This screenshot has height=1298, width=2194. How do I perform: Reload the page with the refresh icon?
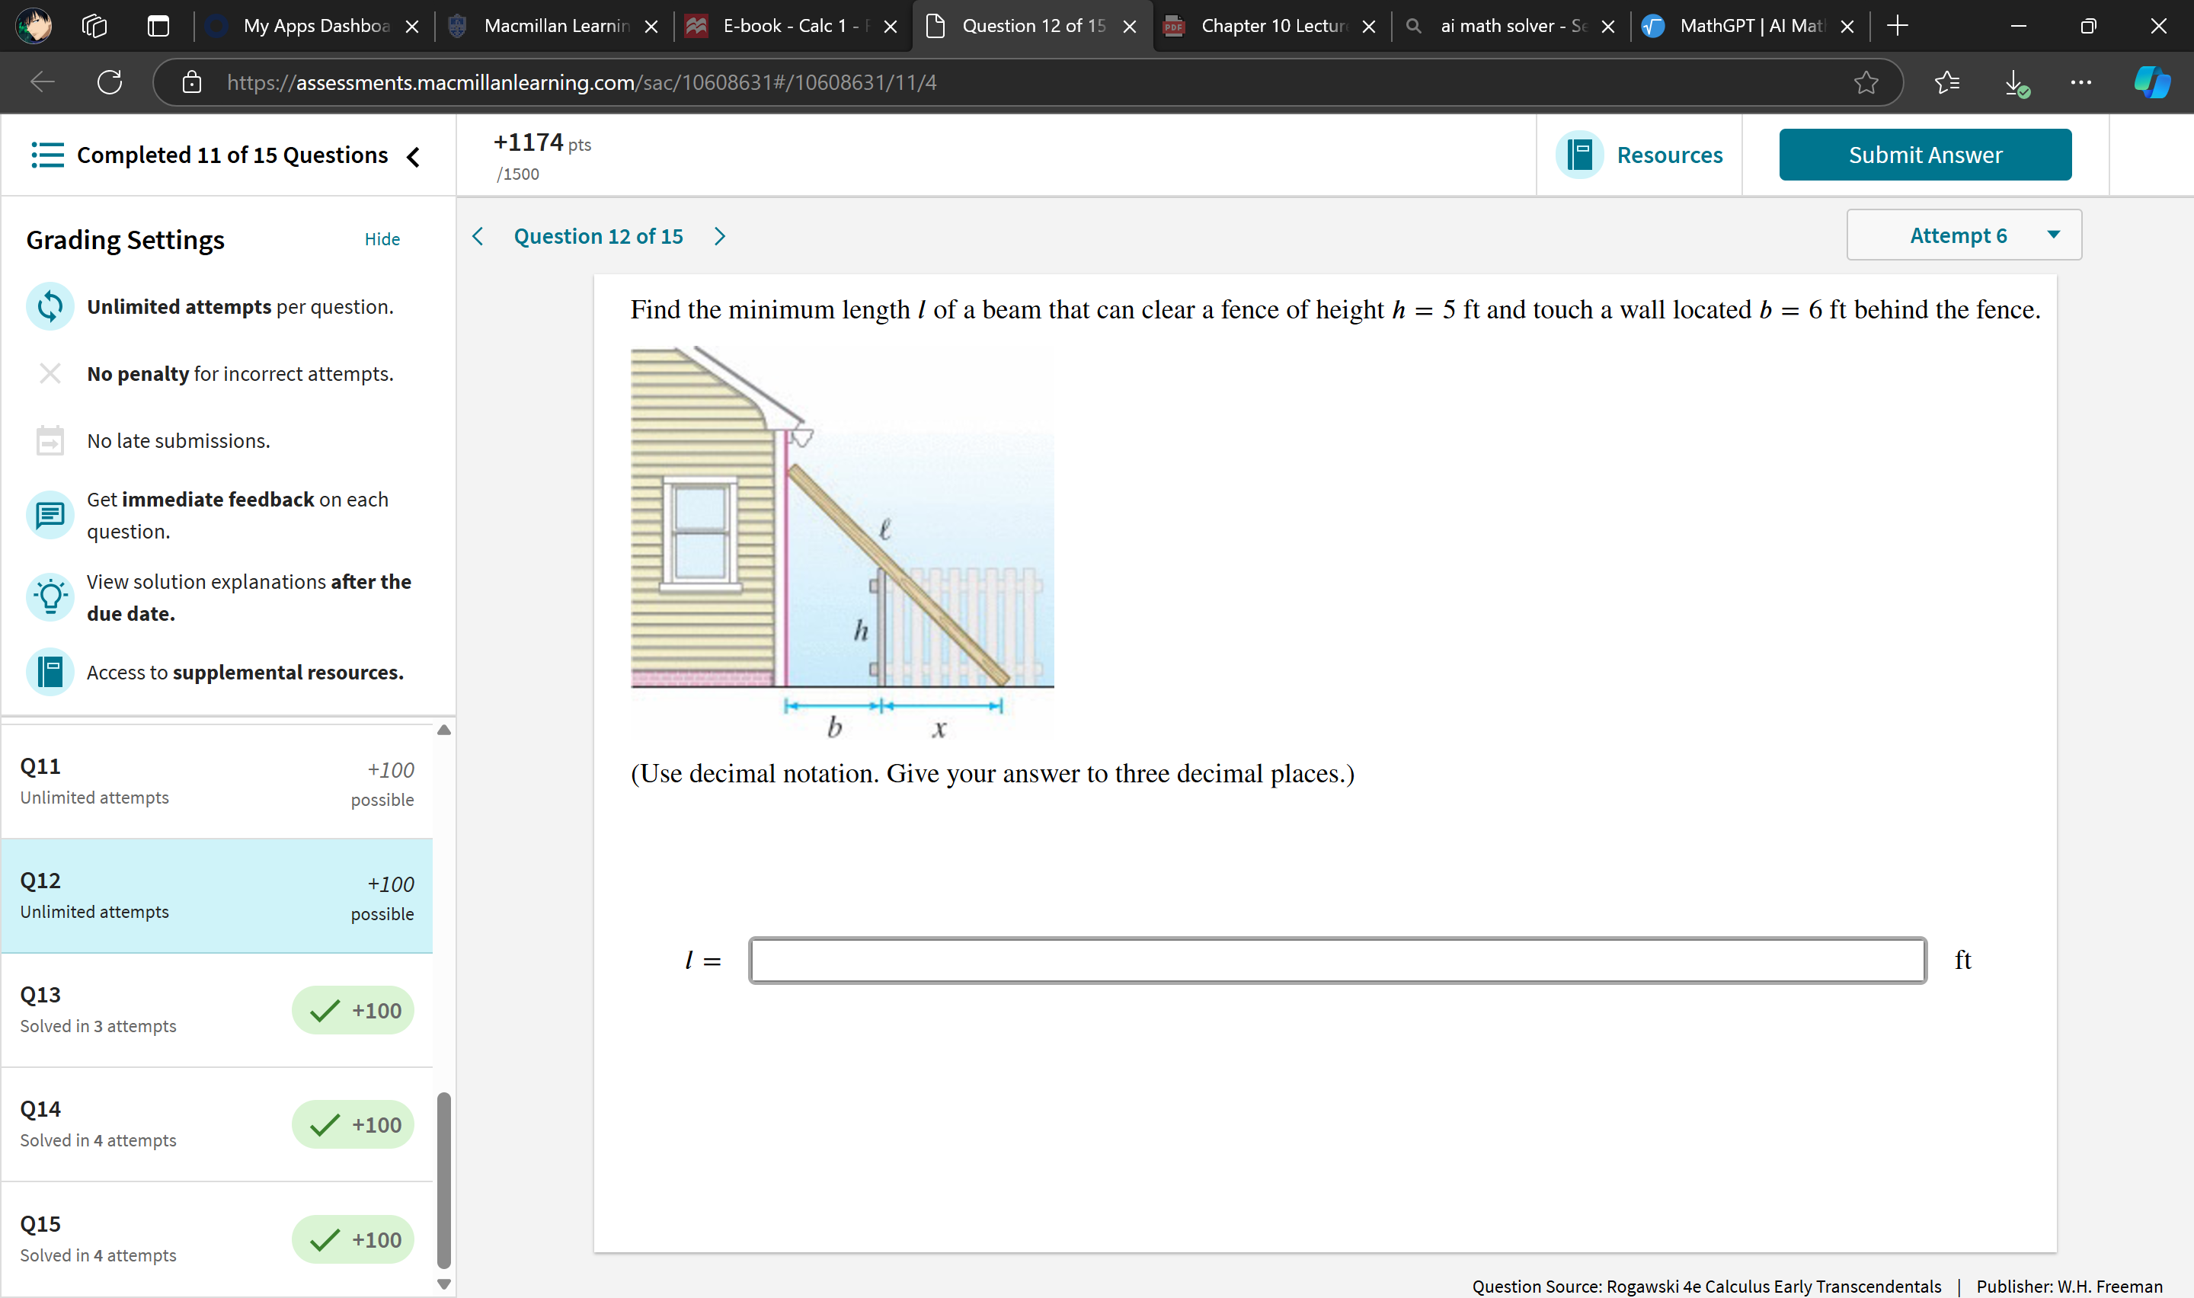tap(109, 82)
